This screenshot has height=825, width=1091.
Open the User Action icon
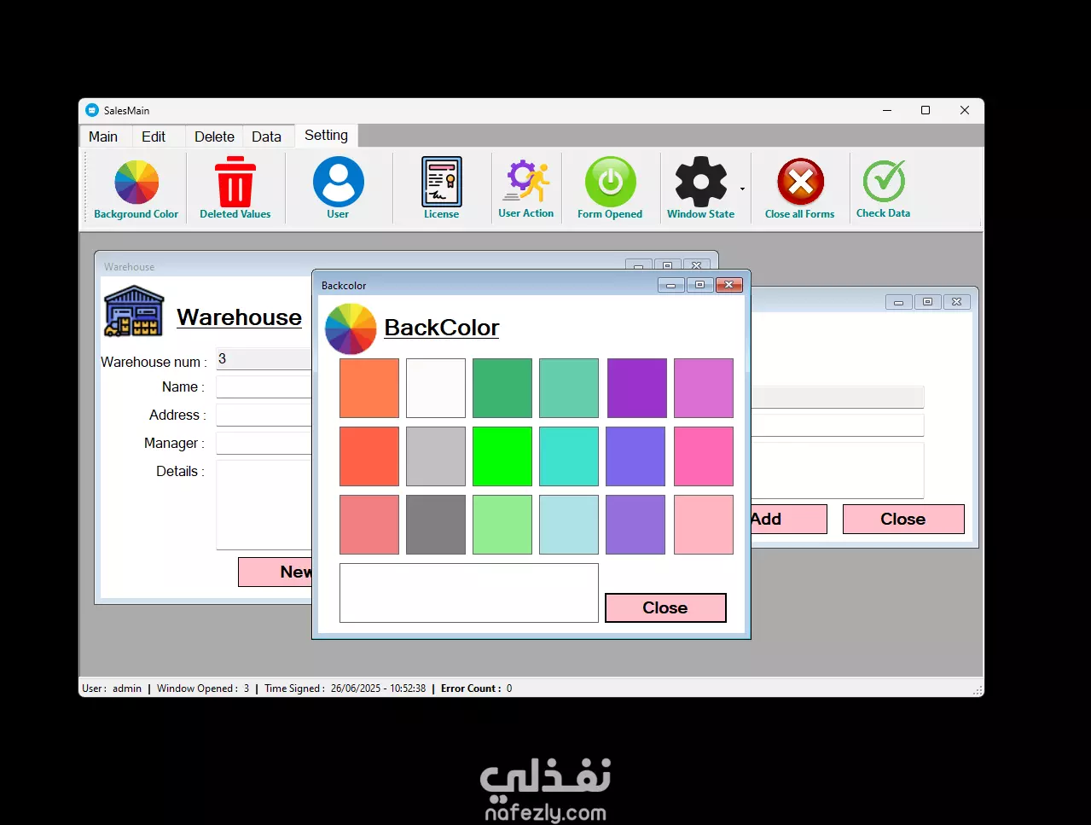point(526,189)
